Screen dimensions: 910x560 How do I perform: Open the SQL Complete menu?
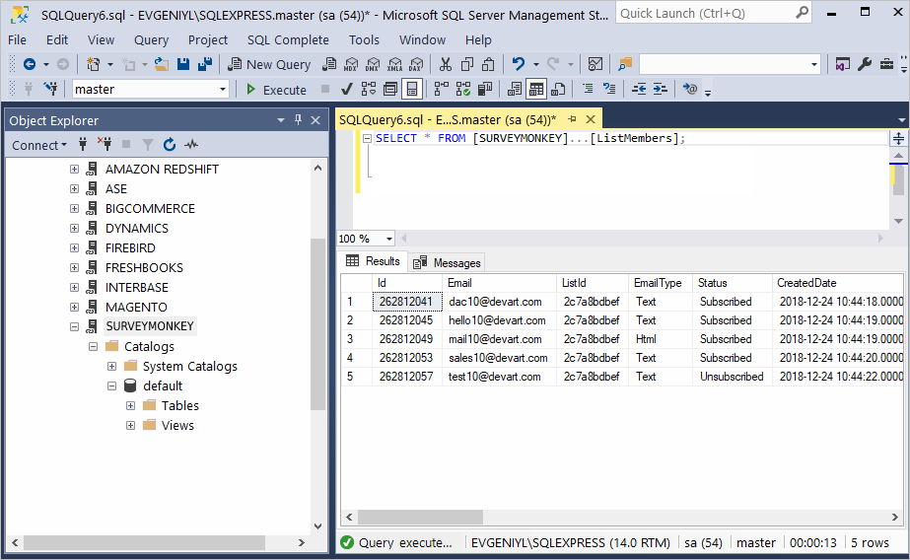[288, 39]
